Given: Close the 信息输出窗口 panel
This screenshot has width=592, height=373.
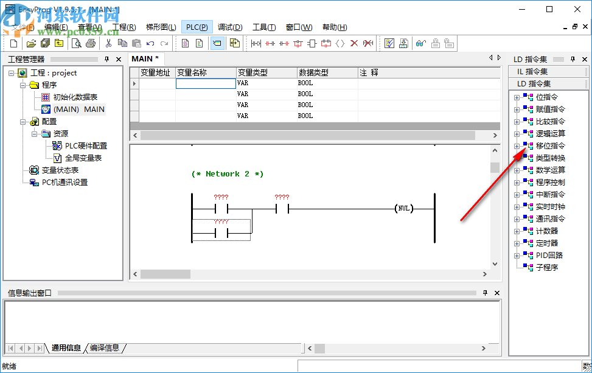Looking at the screenshot, I should (497, 293).
